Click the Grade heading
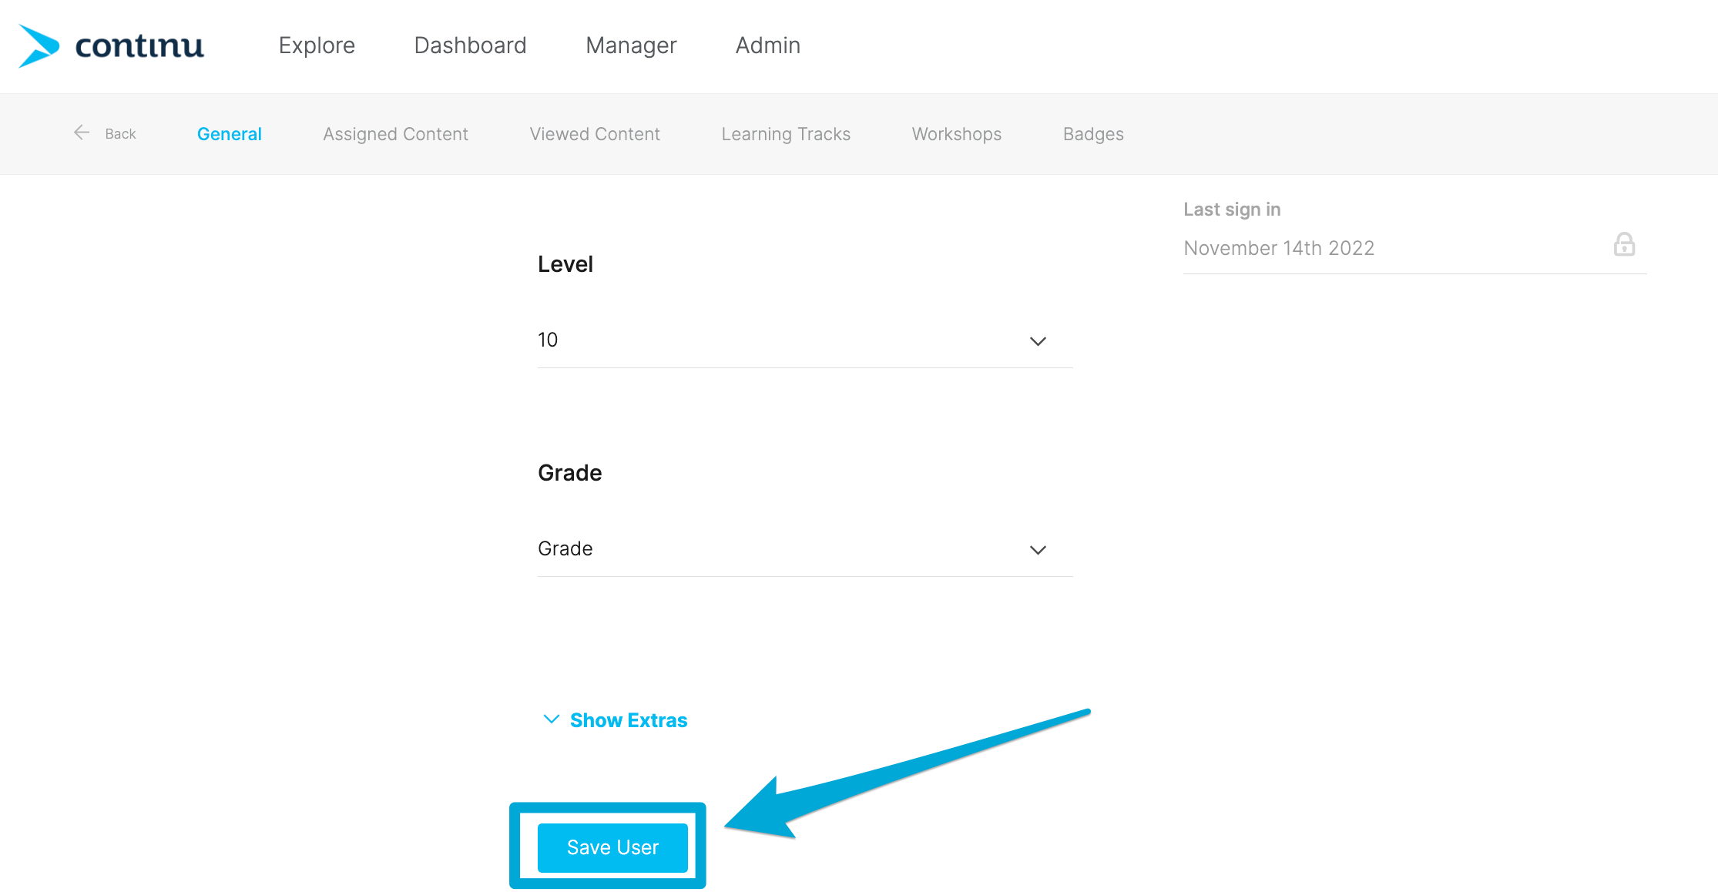The image size is (1718, 892). point(570,473)
